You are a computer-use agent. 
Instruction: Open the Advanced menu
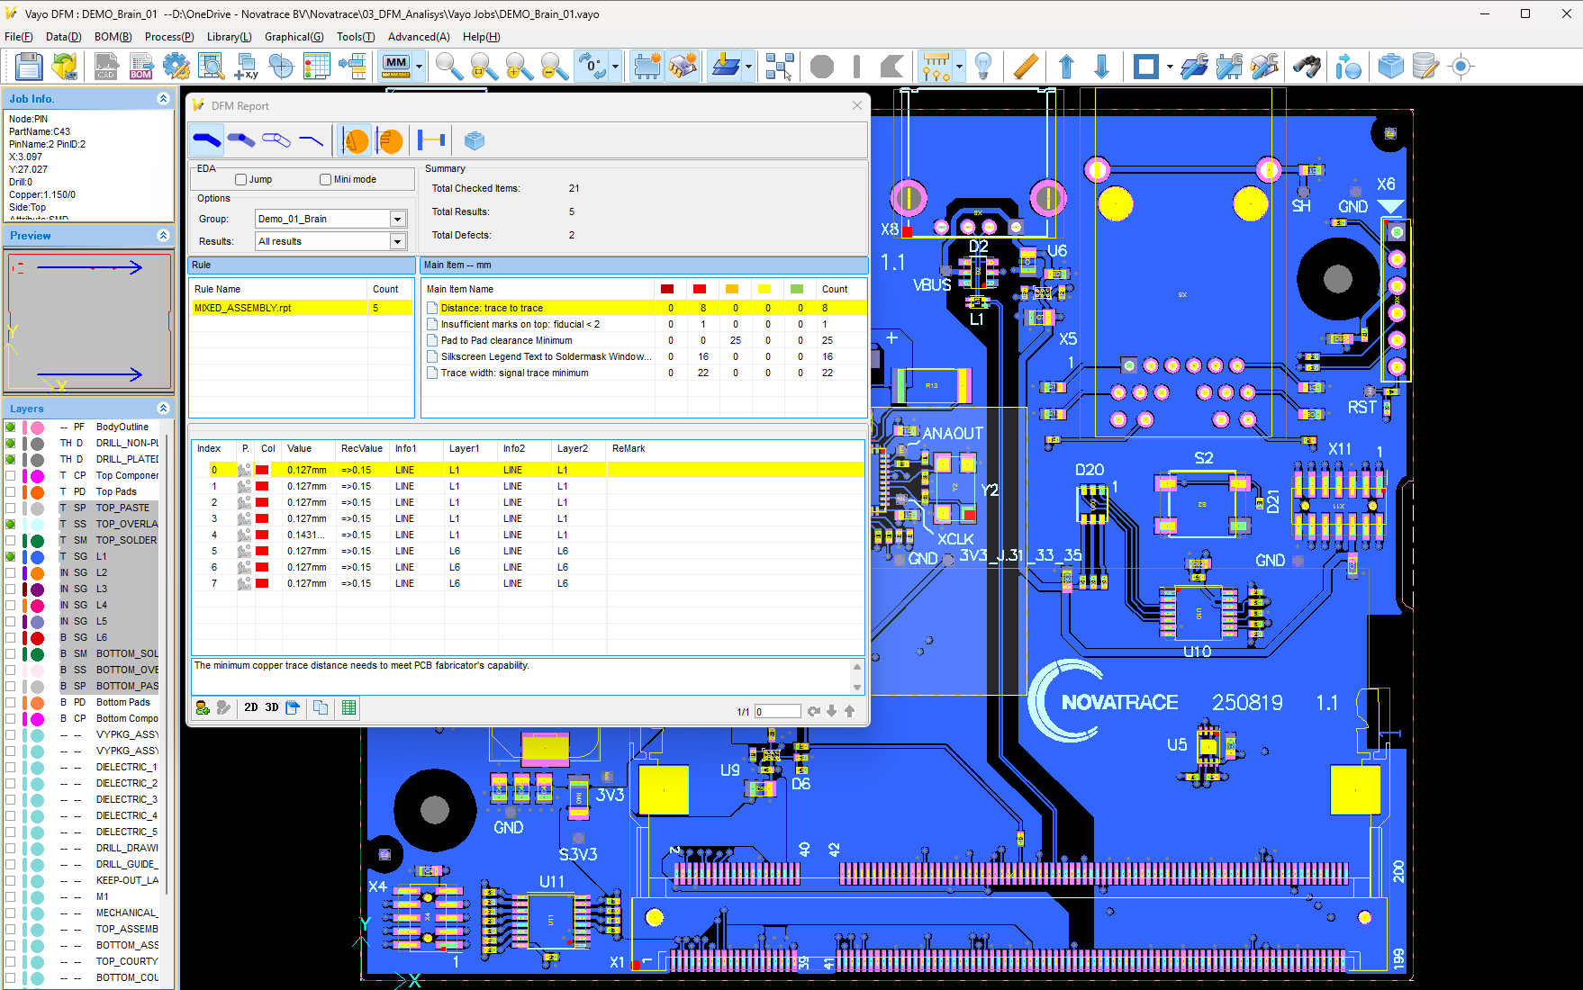point(418,37)
